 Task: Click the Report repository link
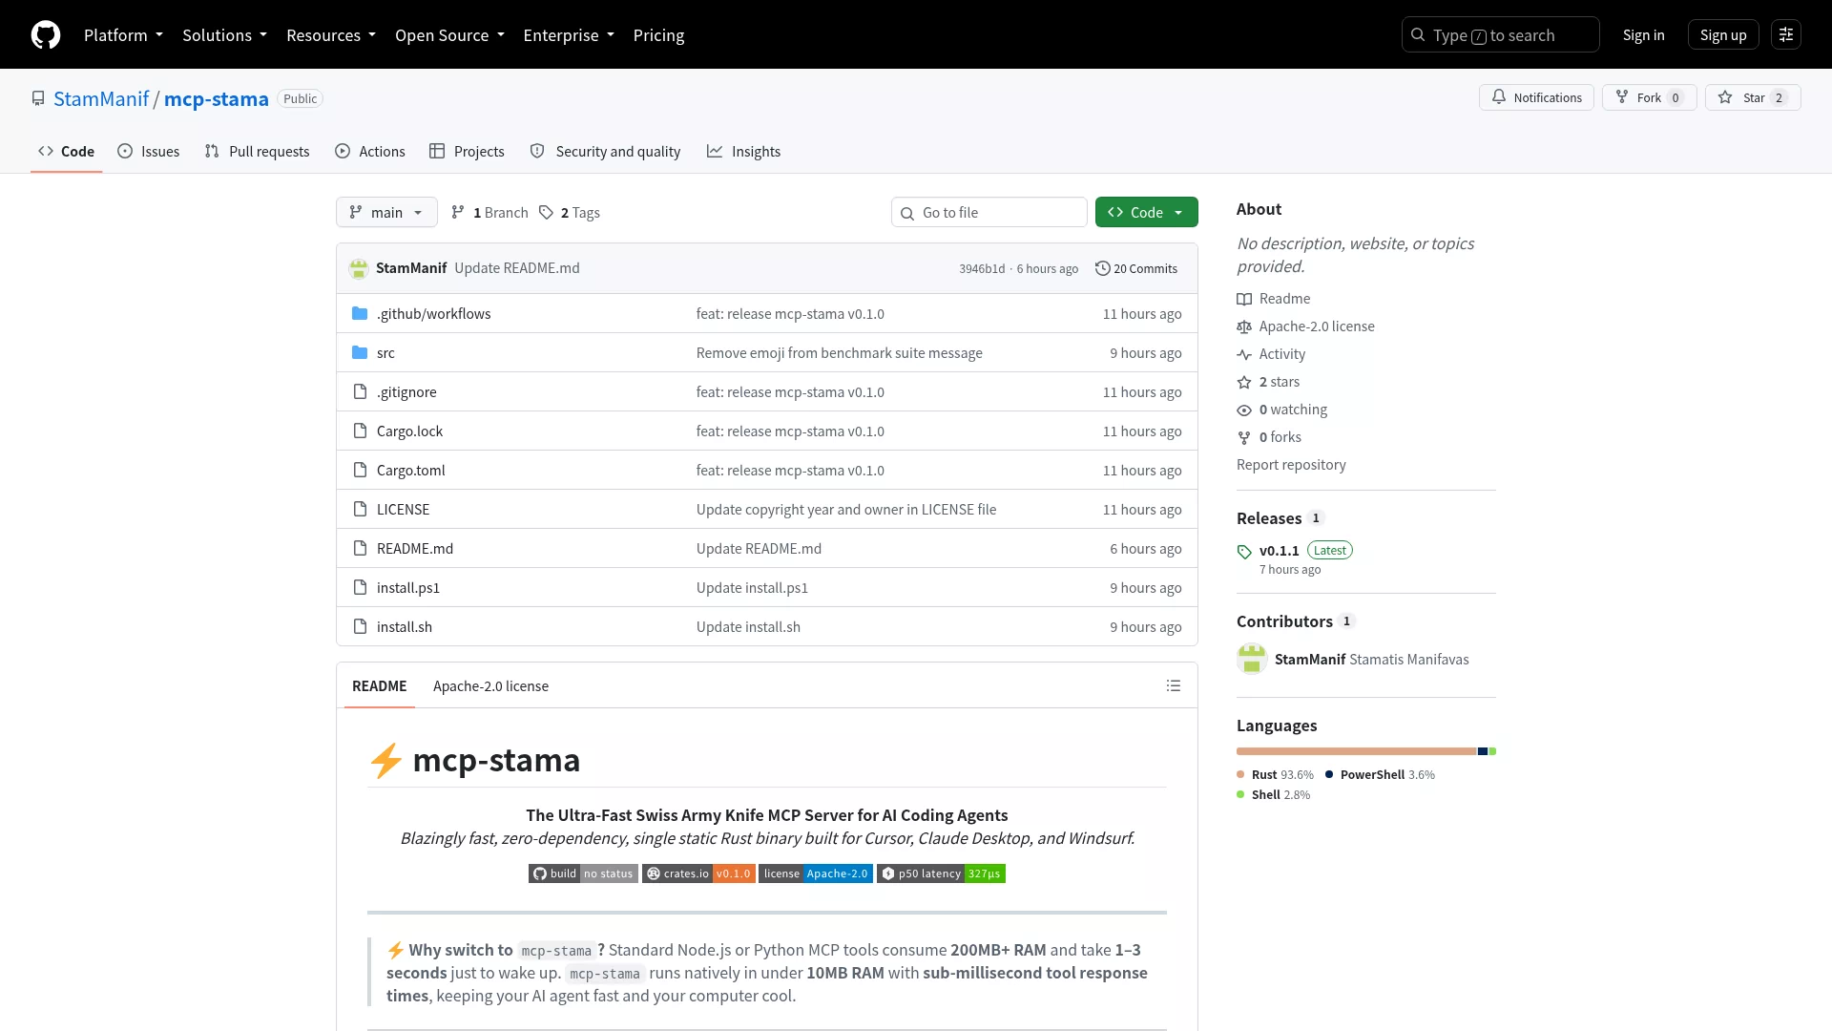(x=1291, y=465)
